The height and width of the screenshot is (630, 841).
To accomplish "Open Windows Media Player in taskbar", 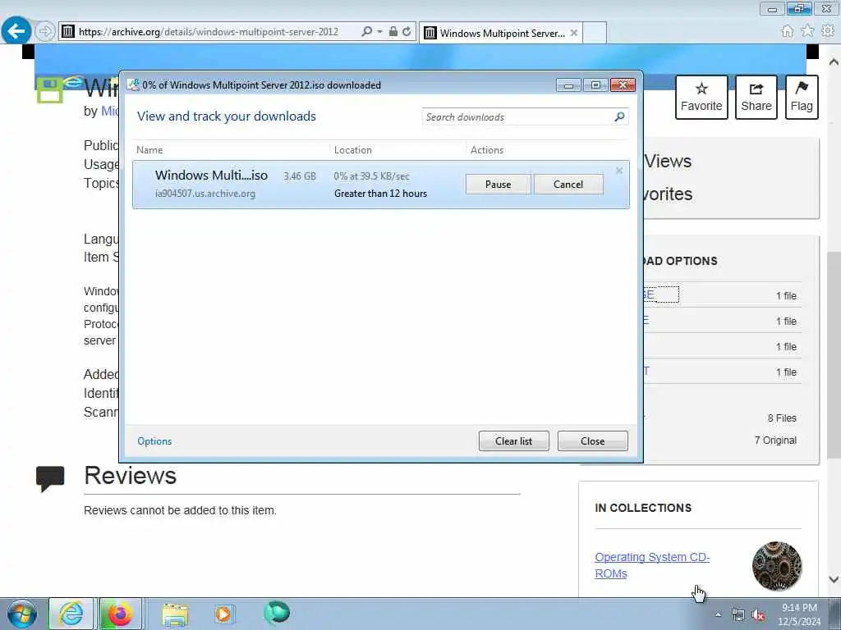I will tap(223, 614).
